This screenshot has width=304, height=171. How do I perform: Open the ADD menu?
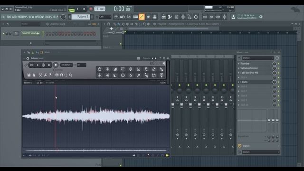coord(14,17)
